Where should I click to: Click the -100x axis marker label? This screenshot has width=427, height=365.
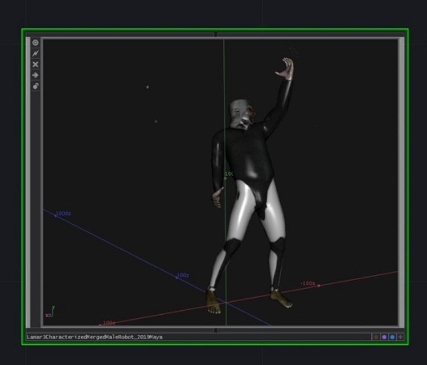[308, 283]
